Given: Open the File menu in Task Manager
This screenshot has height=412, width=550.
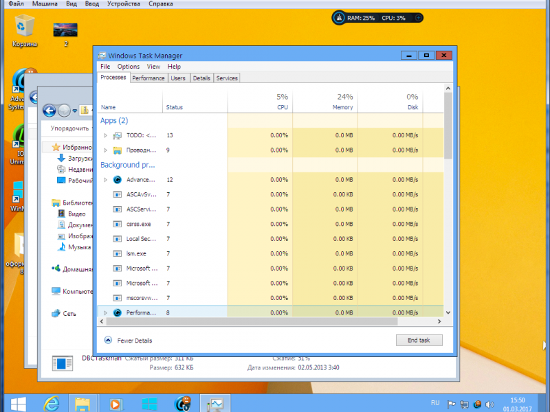Looking at the screenshot, I should 105,67.
